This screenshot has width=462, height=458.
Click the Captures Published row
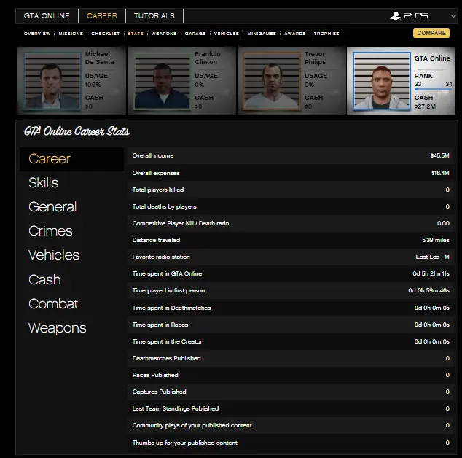[x=291, y=392]
